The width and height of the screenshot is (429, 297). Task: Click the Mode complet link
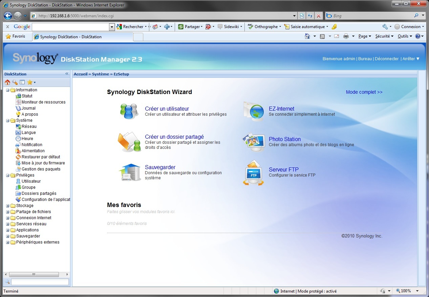coord(364,92)
